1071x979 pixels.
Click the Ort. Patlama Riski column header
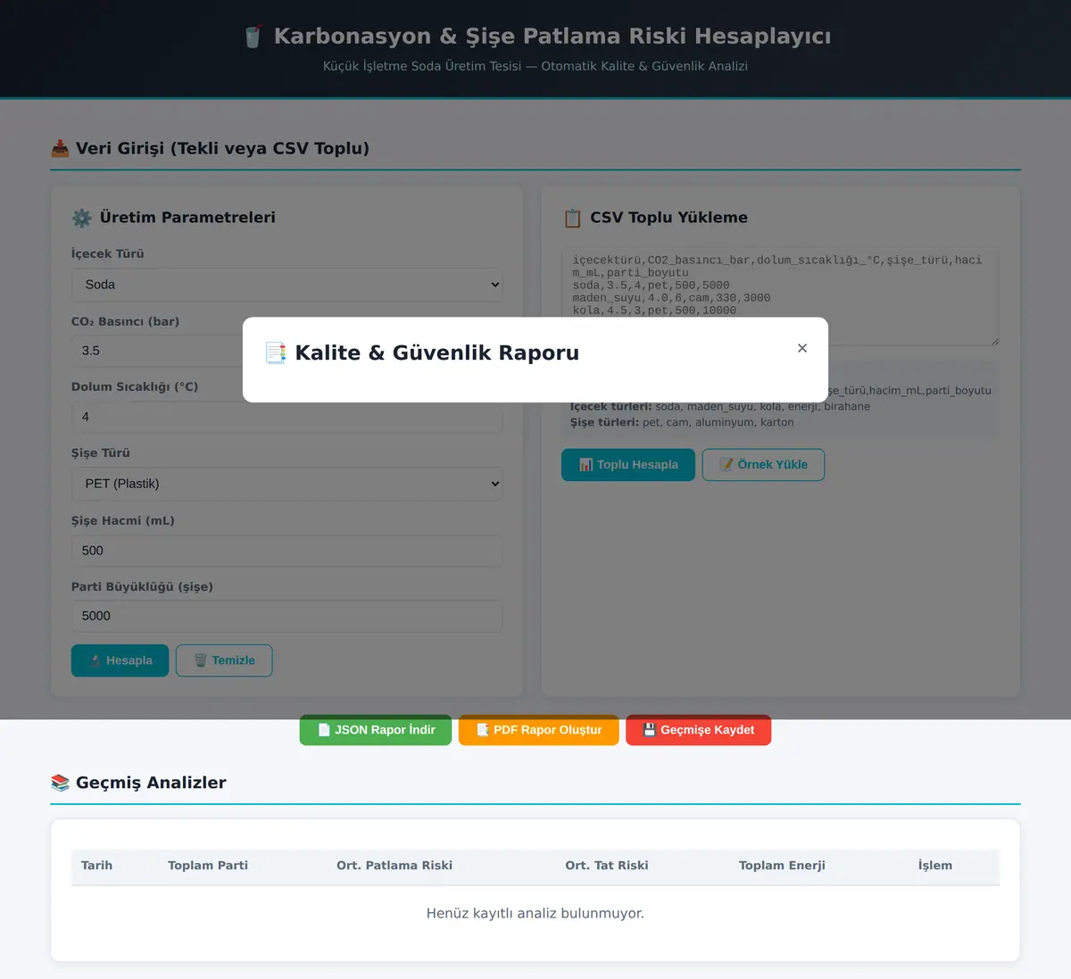point(394,866)
